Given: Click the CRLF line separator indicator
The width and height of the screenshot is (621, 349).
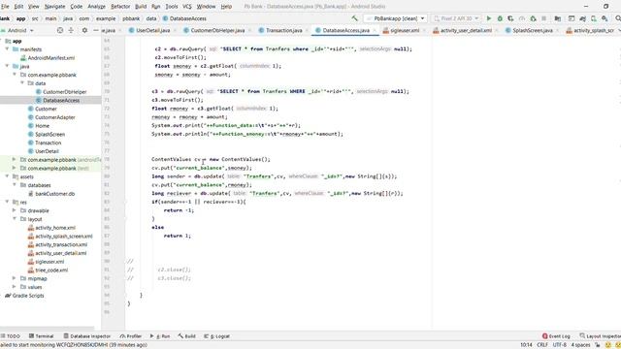Looking at the screenshot, I should (x=542, y=345).
